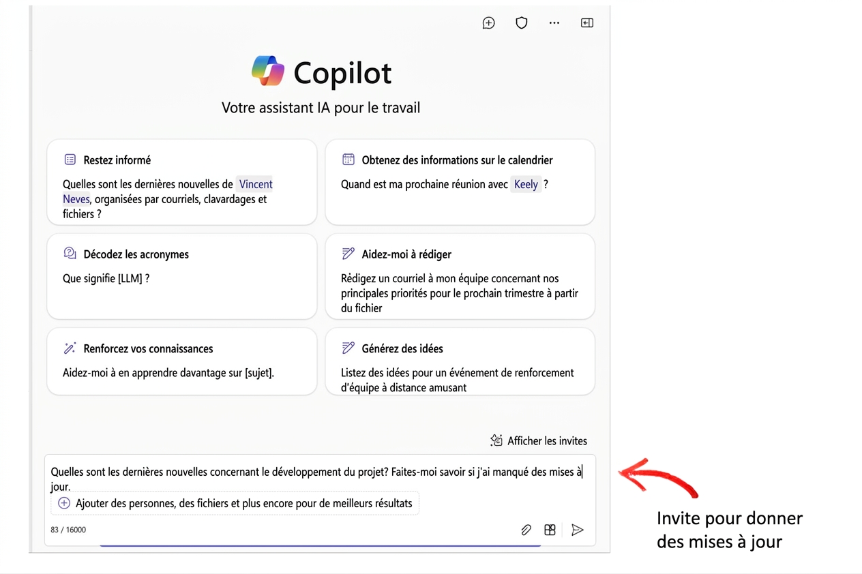
Task: Click the colorful Copilot logo
Action: 268,72
